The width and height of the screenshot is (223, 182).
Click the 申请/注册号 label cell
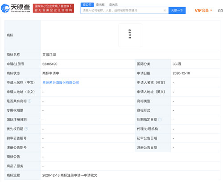point(22,64)
